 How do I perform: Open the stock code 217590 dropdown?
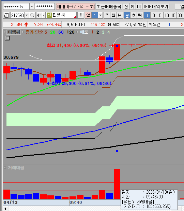[27, 16]
